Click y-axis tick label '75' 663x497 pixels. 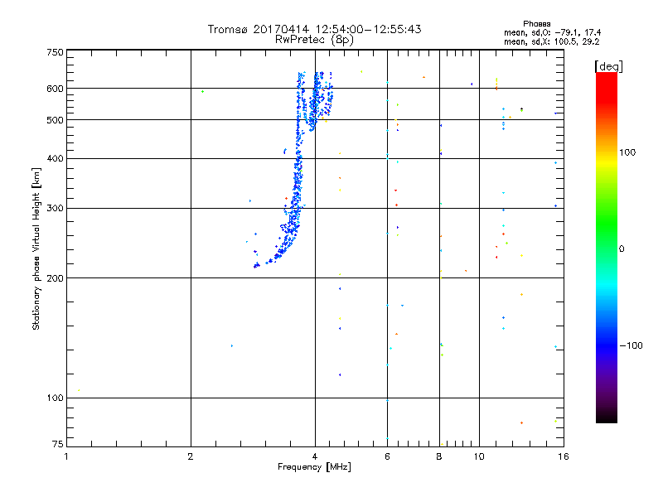[x=58, y=444]
